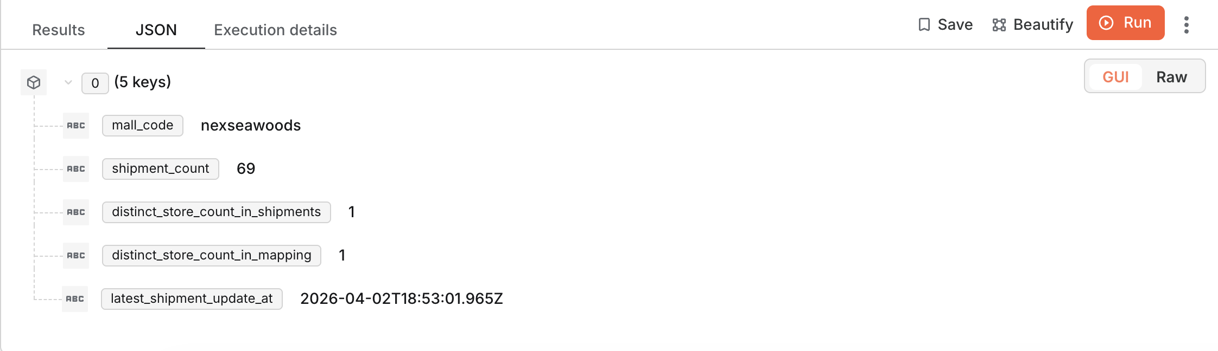The width and height of the screenshot is (1218, 351).
Task: Select the ABC icon near latest_shipment_update_at
Action: coord(75,299)
